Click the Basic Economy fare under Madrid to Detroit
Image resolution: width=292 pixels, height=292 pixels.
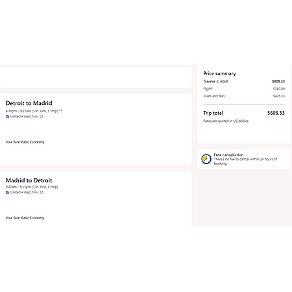[x=25, y=218]
